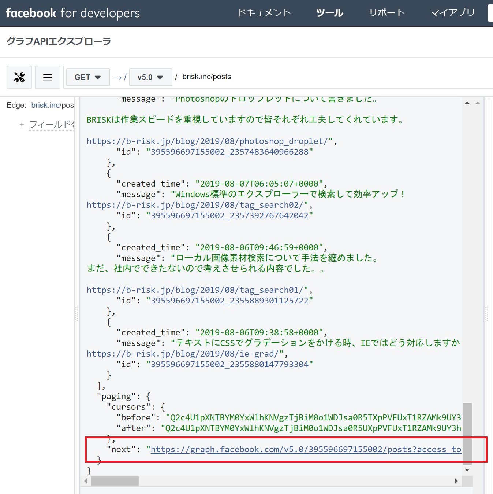Image resolution: width=493 pixels, height=494 pixels.
Task: Open the ドキュメント navigation menu
Action: [265, 13]
